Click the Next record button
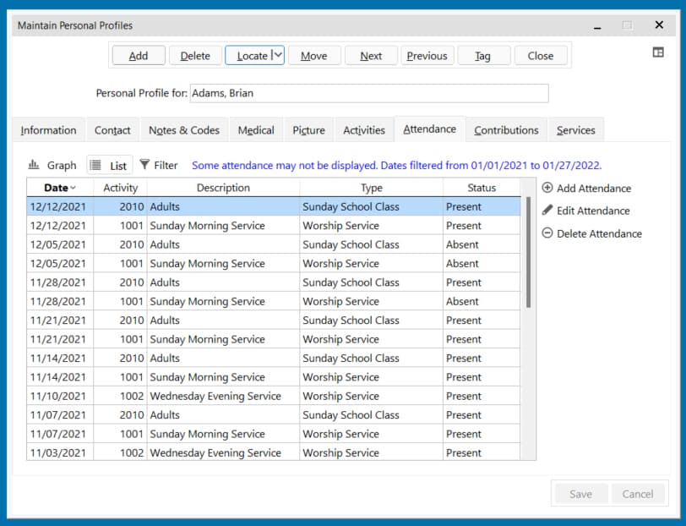The height and width of the screenshot is (526, 686). coord(371,56)
